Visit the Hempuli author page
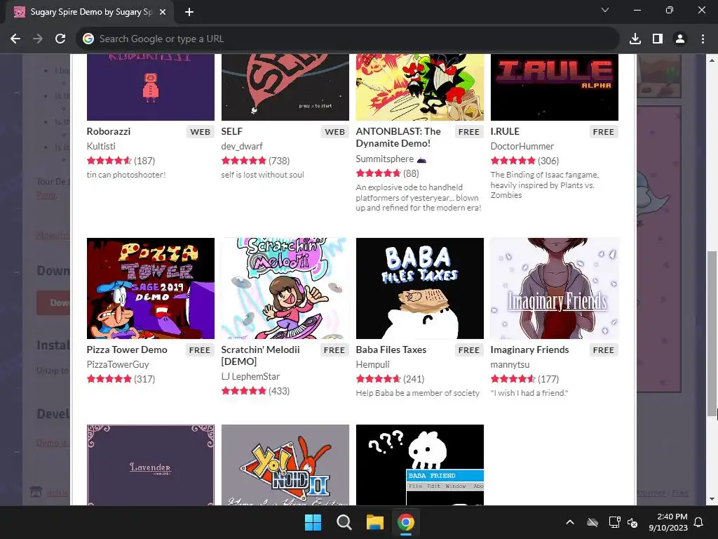This screenshot has height=539, width=718. 373,364
